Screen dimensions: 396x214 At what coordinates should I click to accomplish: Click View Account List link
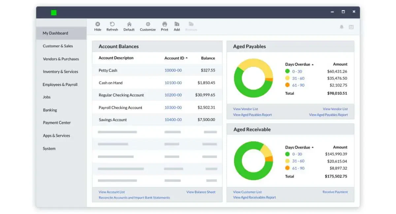click(112, 192)
